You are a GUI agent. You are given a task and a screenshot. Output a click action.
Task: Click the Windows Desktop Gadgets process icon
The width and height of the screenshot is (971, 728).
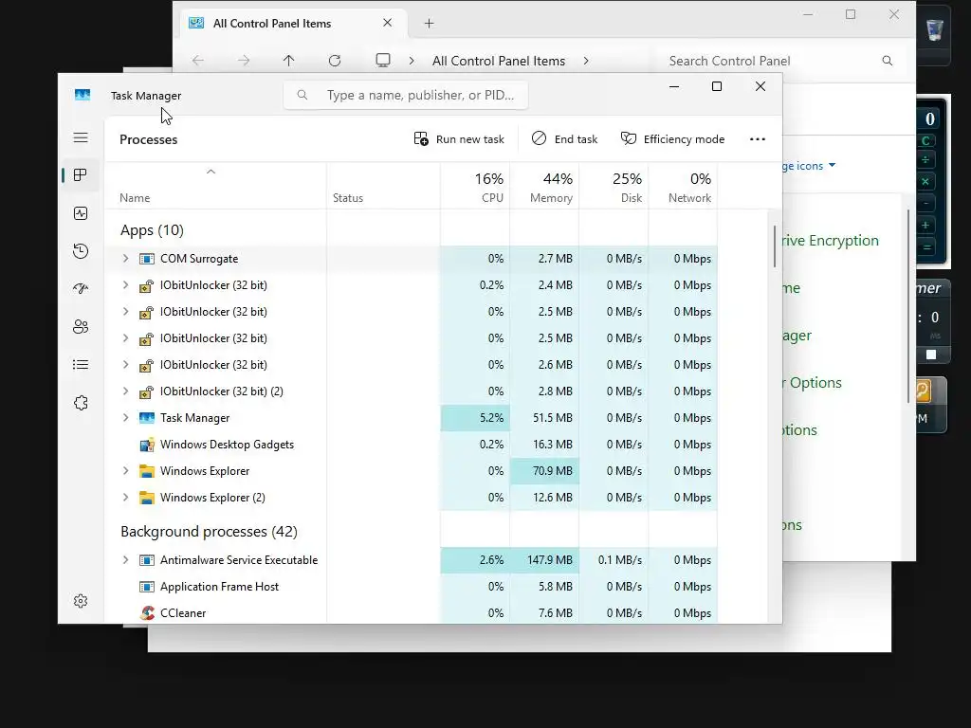click(x=147, y=445)
